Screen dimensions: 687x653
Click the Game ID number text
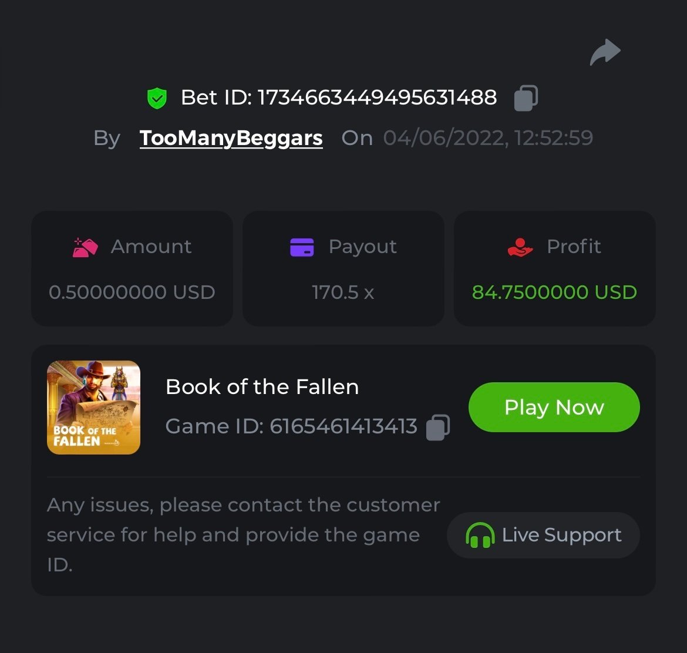343,426
